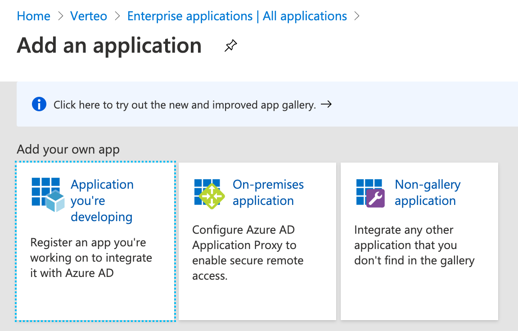
Task: Click chevron after Verteo breadcrumb
Action: [x=117, y=16]
